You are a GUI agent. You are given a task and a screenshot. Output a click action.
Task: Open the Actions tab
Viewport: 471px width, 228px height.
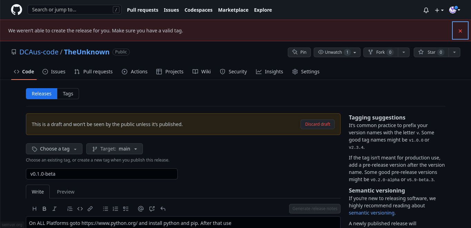pyautogui.click(x=135, y=72)
